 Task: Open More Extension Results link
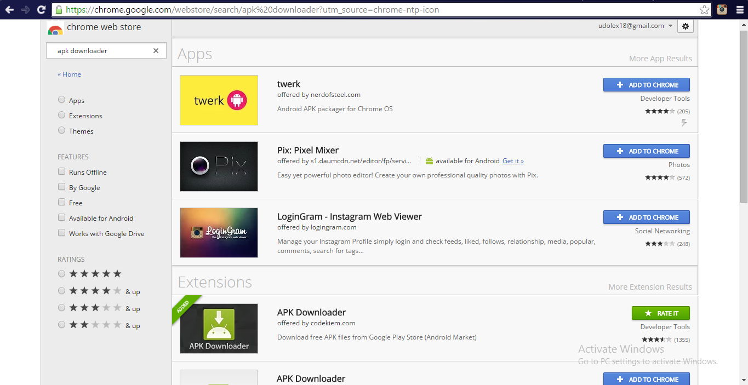click(x=650, y=287)
